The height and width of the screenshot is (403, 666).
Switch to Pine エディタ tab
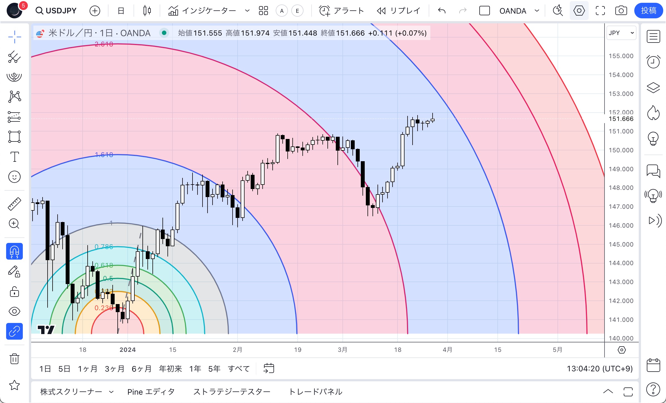point(151,392)
